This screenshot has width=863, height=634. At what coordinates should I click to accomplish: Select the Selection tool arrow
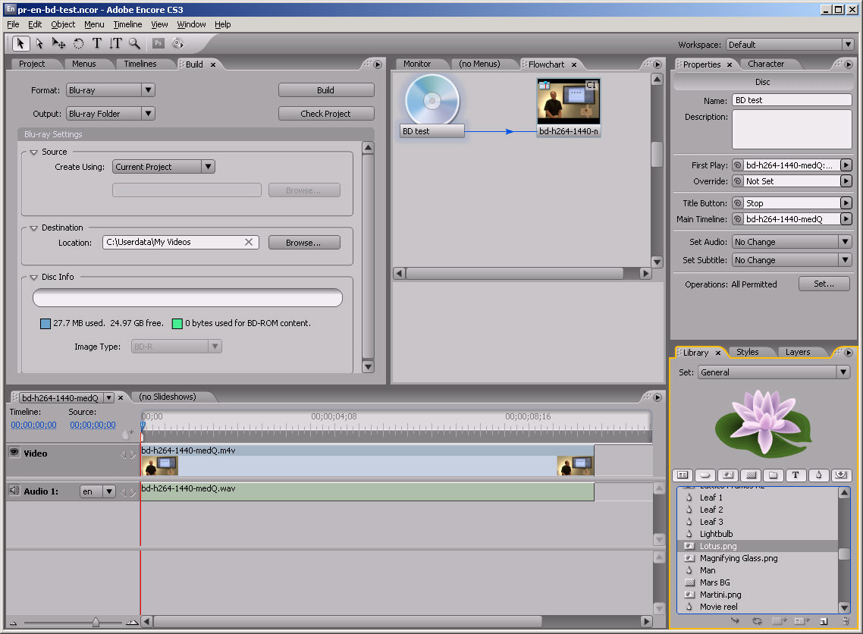(20, 43)
